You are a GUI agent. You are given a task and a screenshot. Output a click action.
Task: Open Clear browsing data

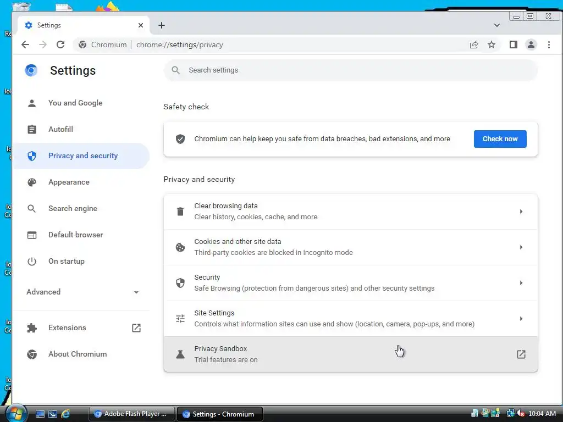tap(350, 212)
